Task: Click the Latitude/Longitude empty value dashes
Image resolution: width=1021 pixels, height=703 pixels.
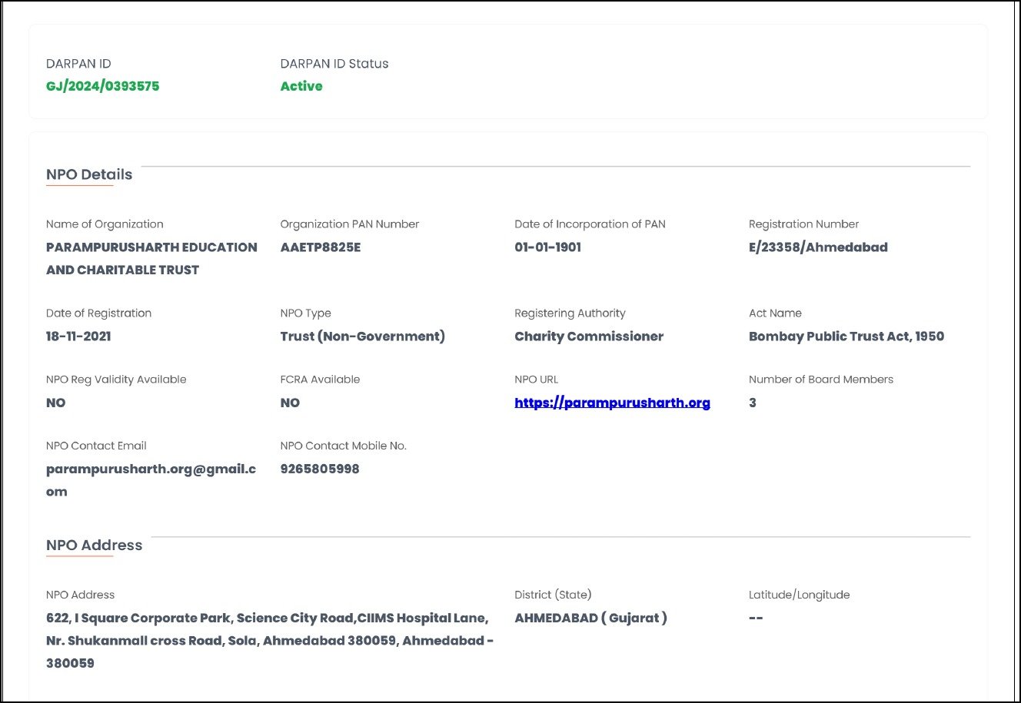Action: pos(756,618)
